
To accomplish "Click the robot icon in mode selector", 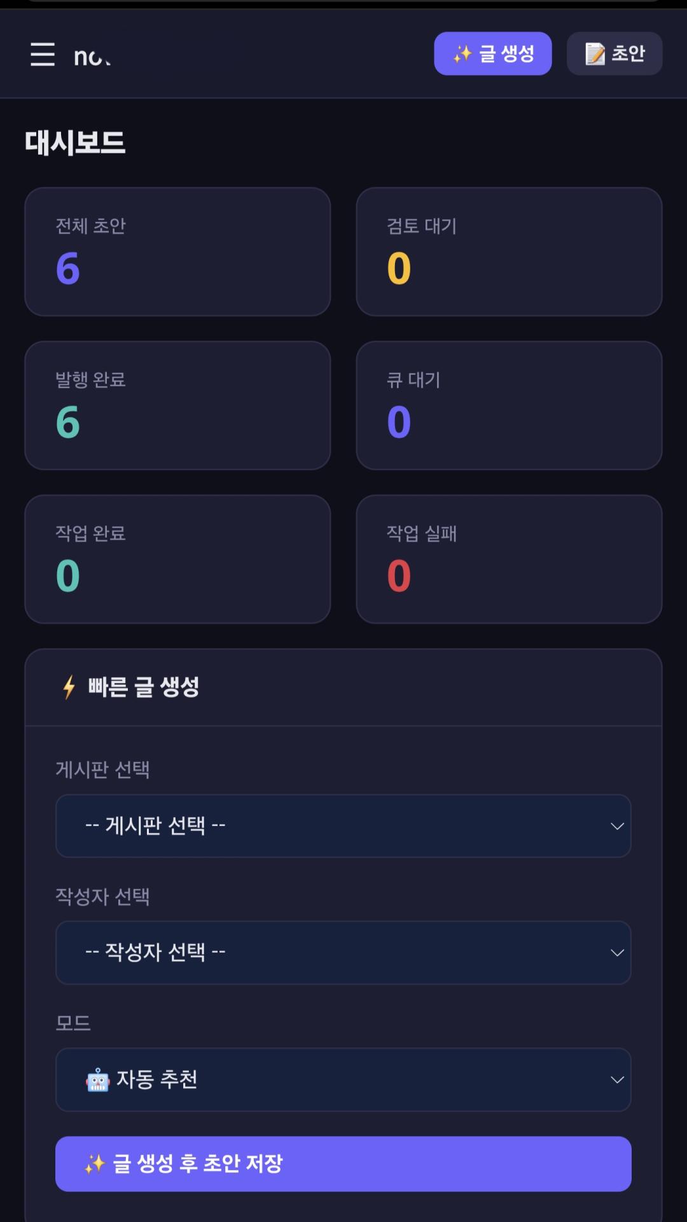I will point(97,1080).
